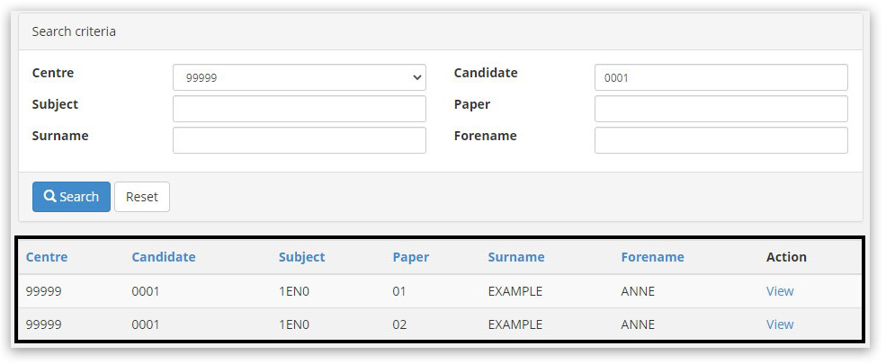The width and height of the screenshot is (886, 364).
Task: Open View link for paper 02
Action: click(x=779, y=324)
